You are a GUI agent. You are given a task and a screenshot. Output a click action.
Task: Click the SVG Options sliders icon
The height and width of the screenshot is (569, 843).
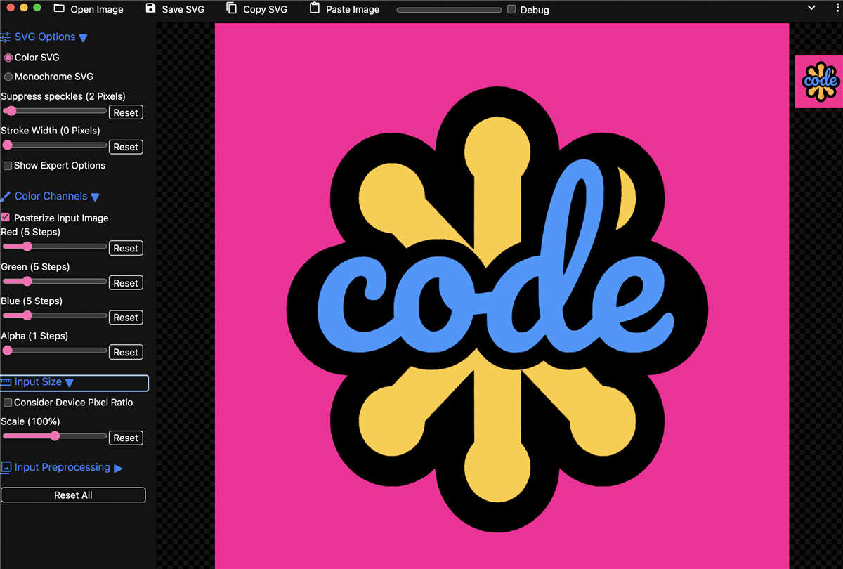6,37
